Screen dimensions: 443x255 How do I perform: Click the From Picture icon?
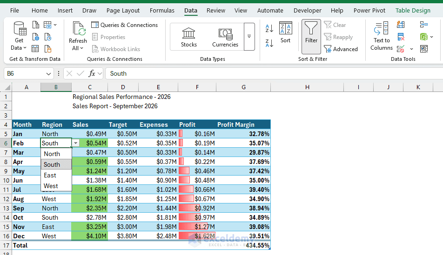point(47,25)
